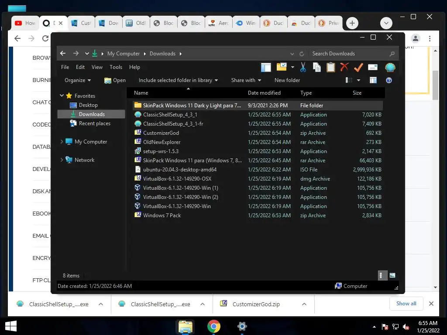Open Include selected folder in library dropdown
The image size is (447, 335).
(x=178, y=80)
